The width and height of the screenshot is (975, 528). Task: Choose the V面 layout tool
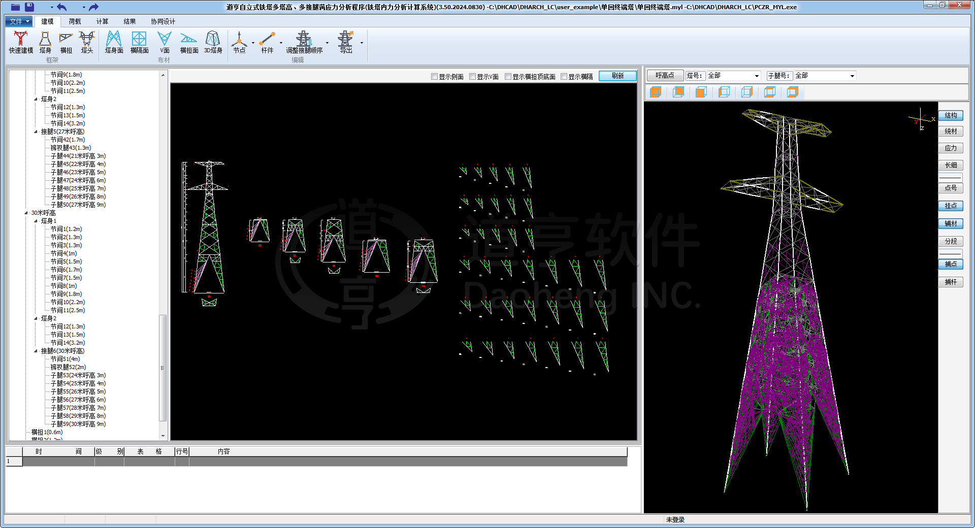point(165,42)
